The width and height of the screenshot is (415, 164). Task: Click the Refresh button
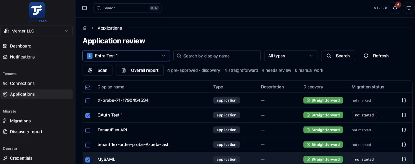click(x=376, y=56)
